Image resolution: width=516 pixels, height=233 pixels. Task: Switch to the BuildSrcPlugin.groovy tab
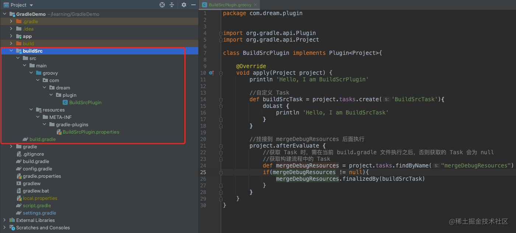point(230,5)
